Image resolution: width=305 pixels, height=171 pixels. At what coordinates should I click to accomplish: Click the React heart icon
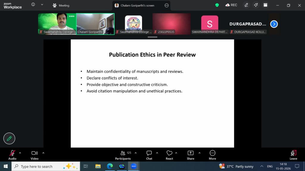click(169, 153)
